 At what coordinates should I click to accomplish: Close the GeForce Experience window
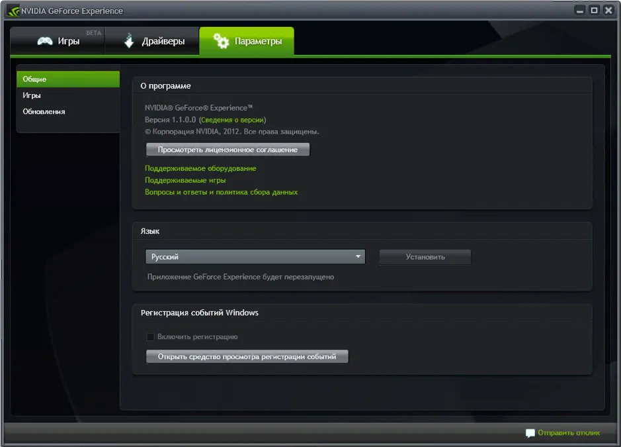coord(608,11)
